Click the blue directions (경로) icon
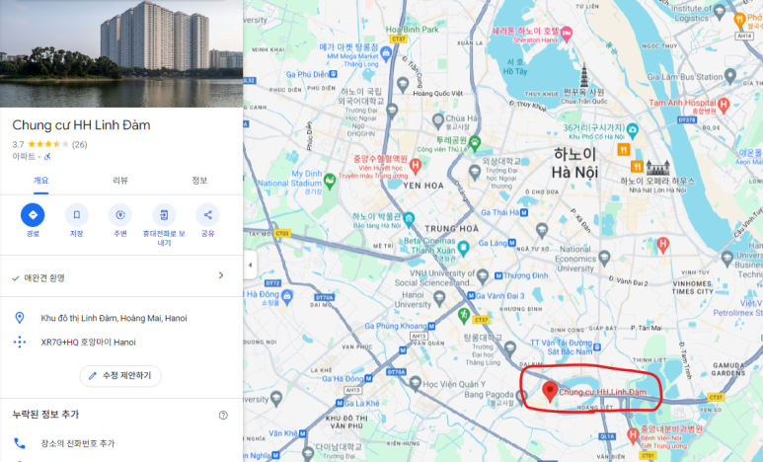Viewport: 763px width, 462px height. [33, 215]
